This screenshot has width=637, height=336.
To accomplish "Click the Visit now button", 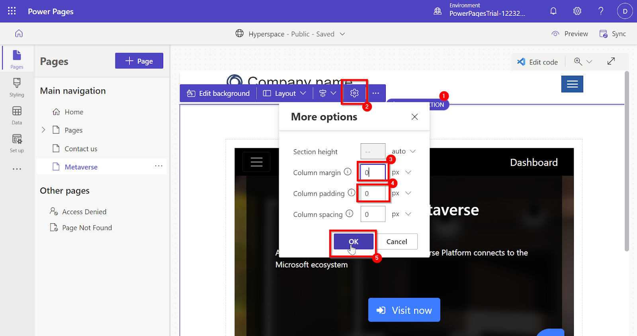I will (404, 310).
